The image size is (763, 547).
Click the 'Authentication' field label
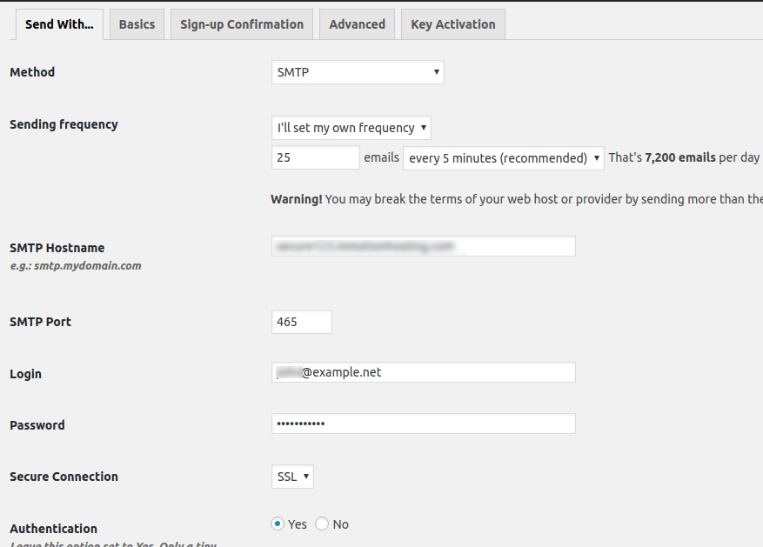[x=53, y=529]
